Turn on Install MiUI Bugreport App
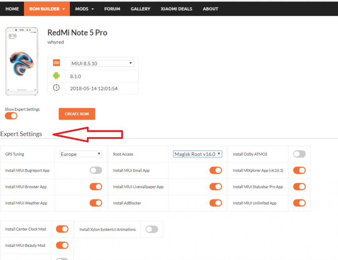Screen dimensions: 338x260 [96, 170]
